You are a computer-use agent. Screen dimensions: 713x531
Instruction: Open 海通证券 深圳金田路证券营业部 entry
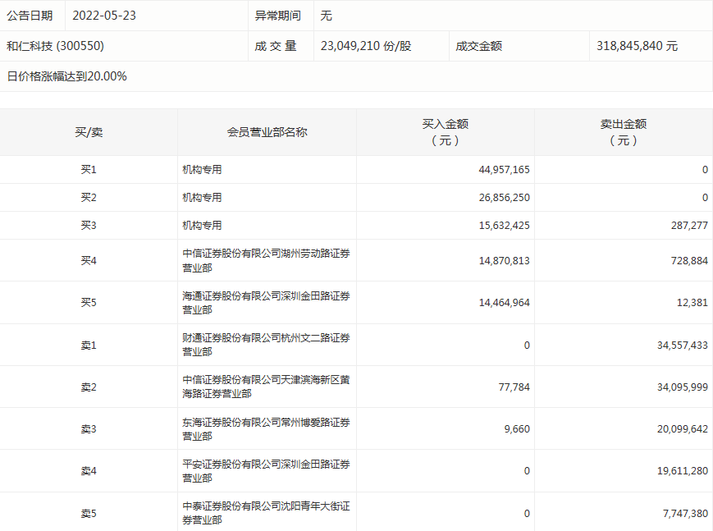point(266,302)
